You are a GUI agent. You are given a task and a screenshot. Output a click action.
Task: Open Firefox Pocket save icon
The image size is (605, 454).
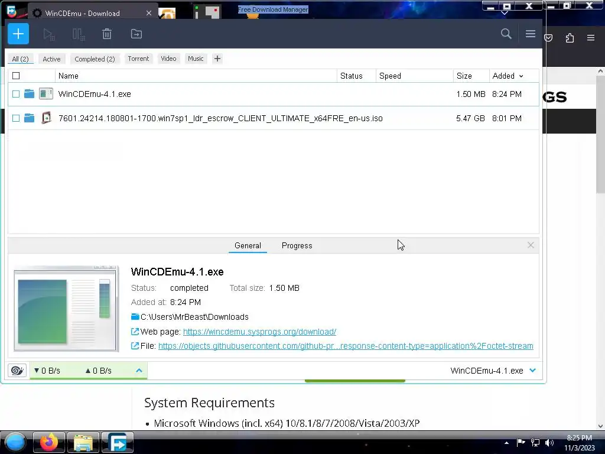pyautogui.click(x=548, y=38)
